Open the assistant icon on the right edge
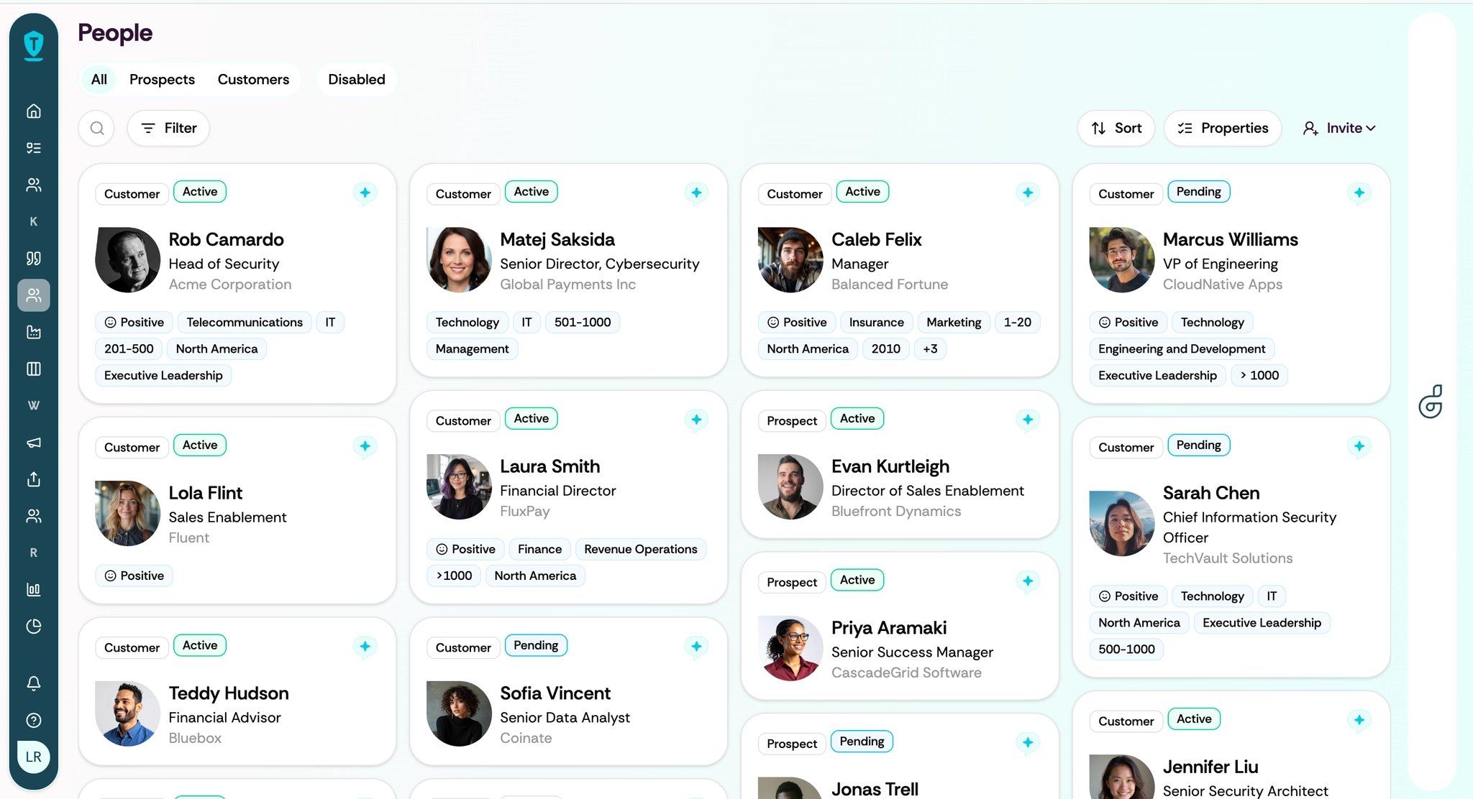 [x=1431, y=402]
